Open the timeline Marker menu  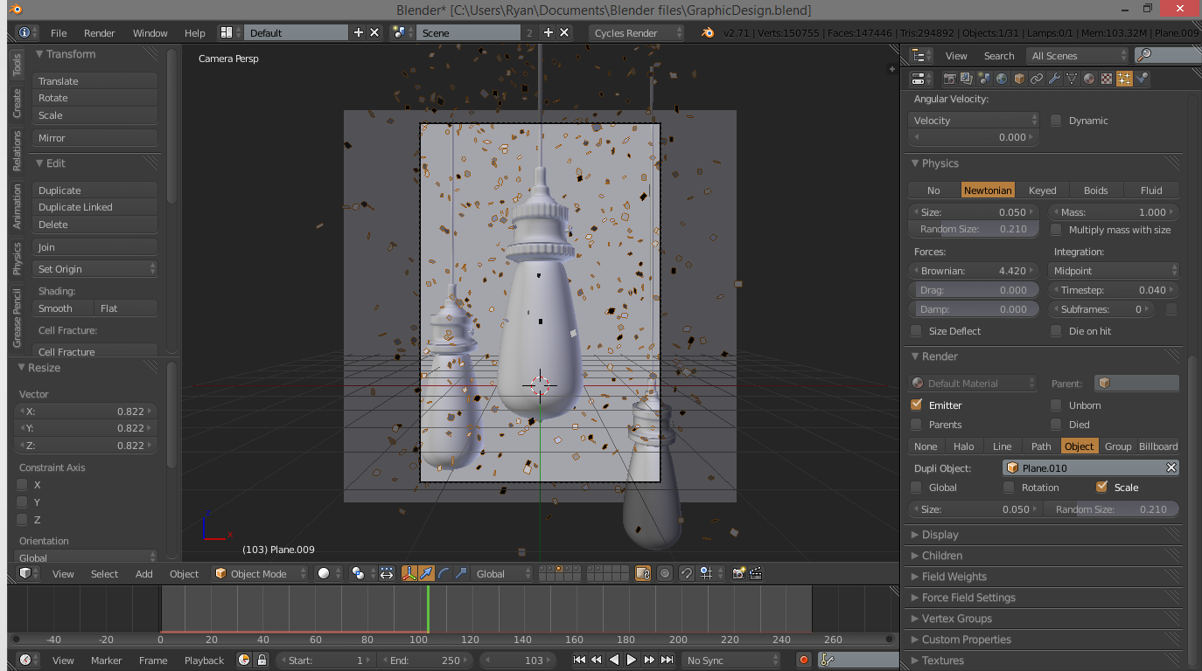(x=106, y=660)
